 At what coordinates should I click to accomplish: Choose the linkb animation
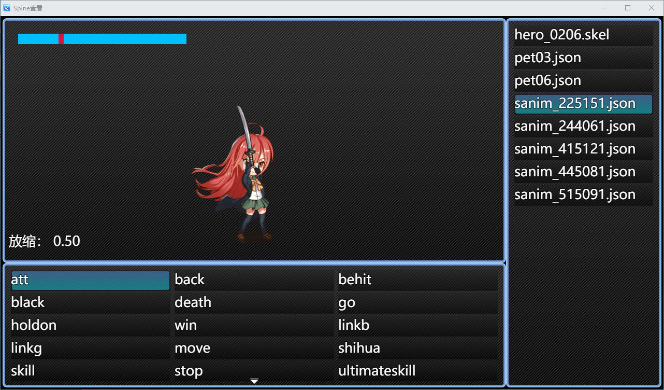point(417,326)
